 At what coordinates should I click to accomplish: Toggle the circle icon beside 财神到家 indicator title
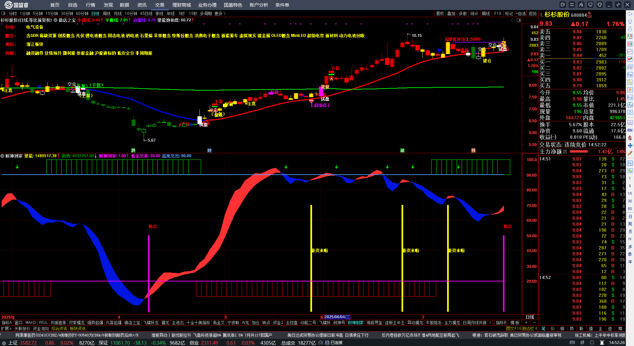(2, 156)
